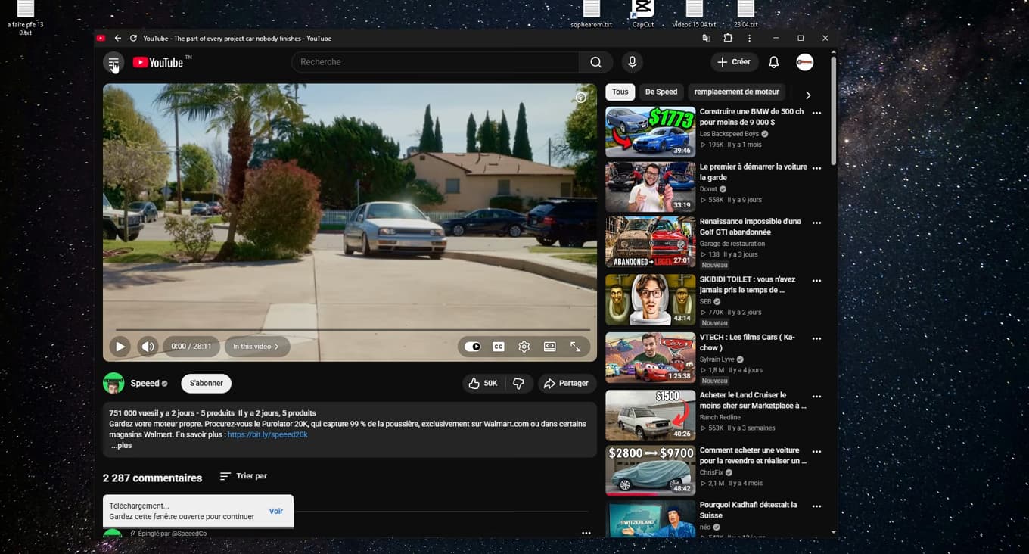Open 'Le premier à démarrer la voiture' title
This screenshot has height=554, width=1029.
point(753,172)
